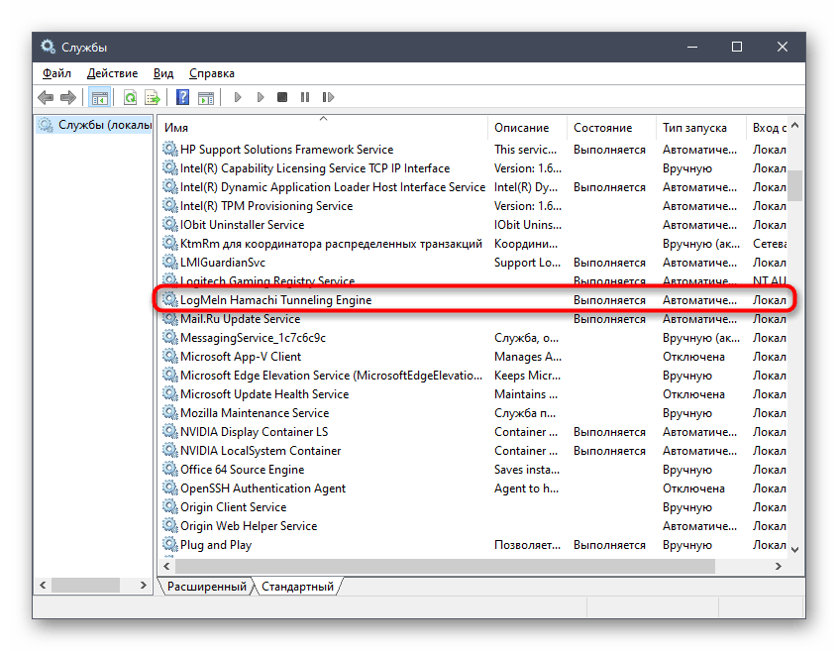Sort by the Состояние column header
The height and width of the screenshot is (651, 838).
tap(611, 128)
